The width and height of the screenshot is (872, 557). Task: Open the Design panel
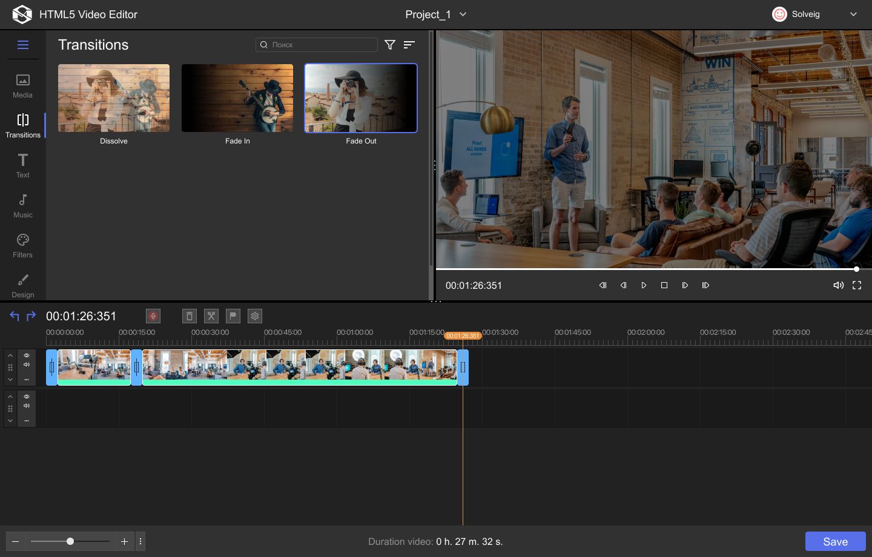[x=22, y=285]
